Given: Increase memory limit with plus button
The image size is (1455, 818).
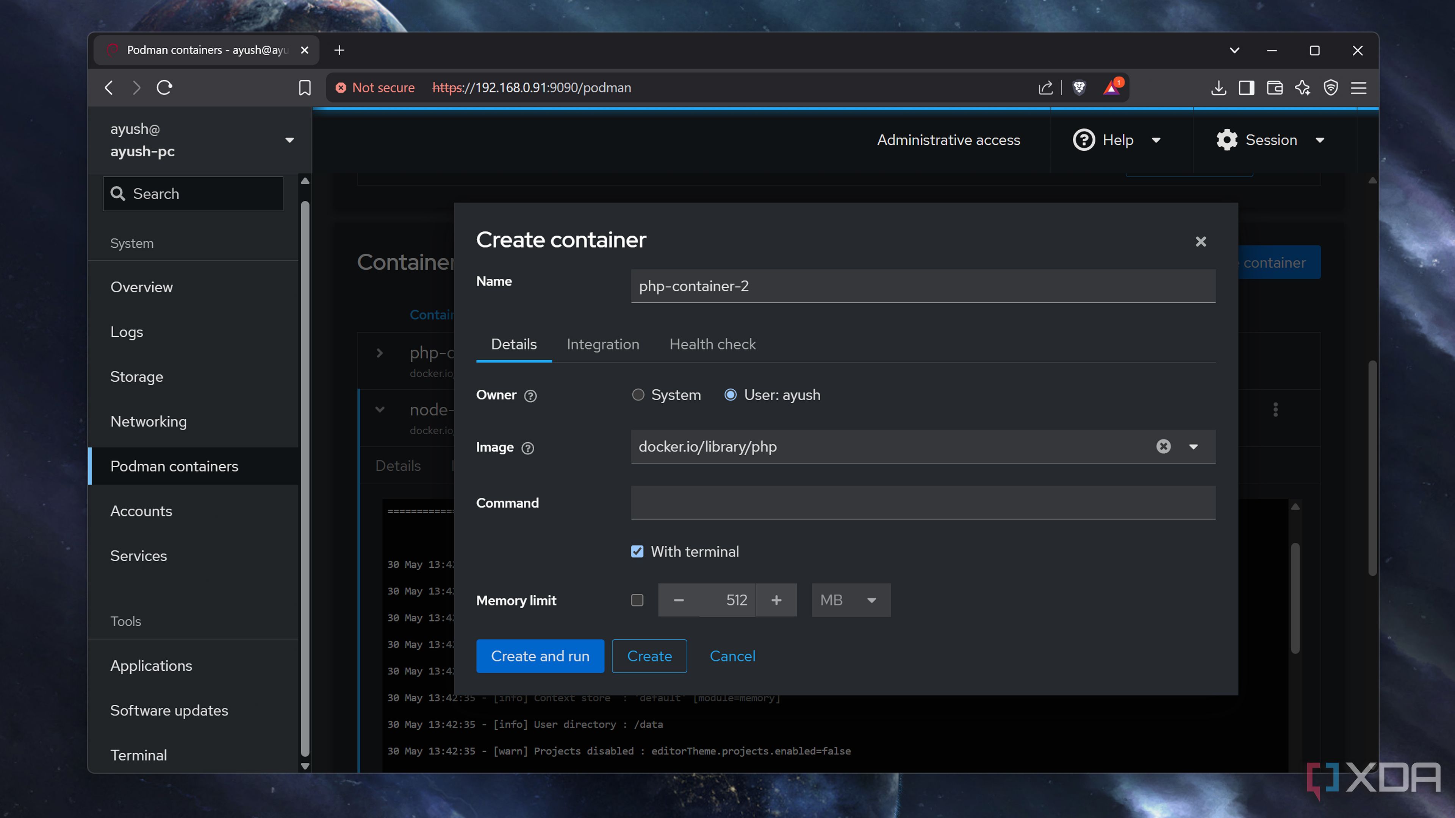Looking at the screenshot, I should pos(777,600).
